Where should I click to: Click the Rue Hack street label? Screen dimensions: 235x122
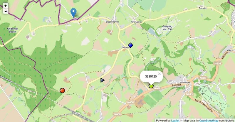177,85
